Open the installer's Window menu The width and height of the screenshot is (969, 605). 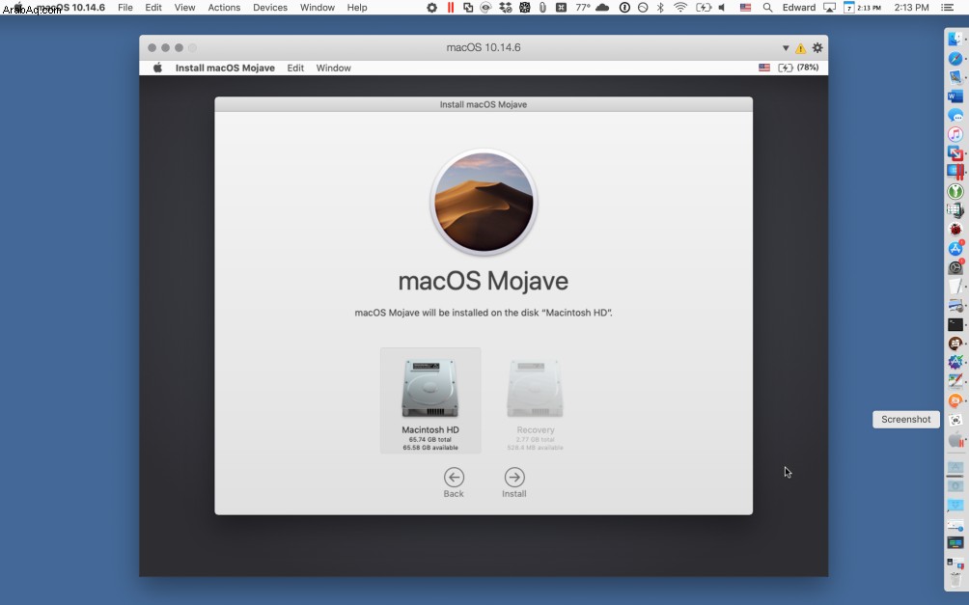[x=334, y=68]
